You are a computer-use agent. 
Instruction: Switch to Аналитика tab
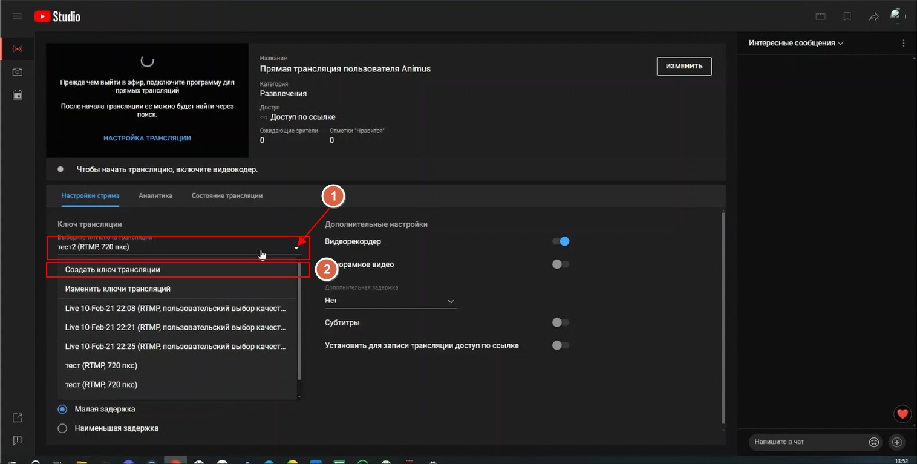(x=155, y=196)
